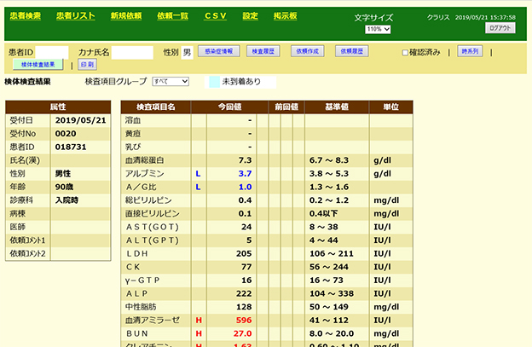532x347 pixels.
Task: Open the 設定 settings link
Action: (250, 16)
